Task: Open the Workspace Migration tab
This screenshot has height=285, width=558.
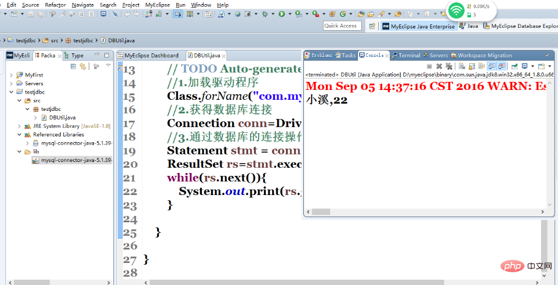Action: pyautogui.click(x=481, y=56)
